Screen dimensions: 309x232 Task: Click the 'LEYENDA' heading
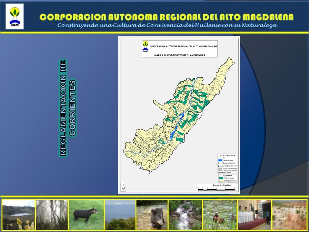tap(228, 176)
